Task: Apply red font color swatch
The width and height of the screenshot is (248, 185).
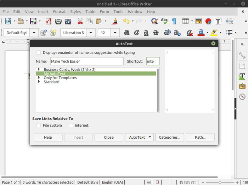Action: (x=201, y=33)
